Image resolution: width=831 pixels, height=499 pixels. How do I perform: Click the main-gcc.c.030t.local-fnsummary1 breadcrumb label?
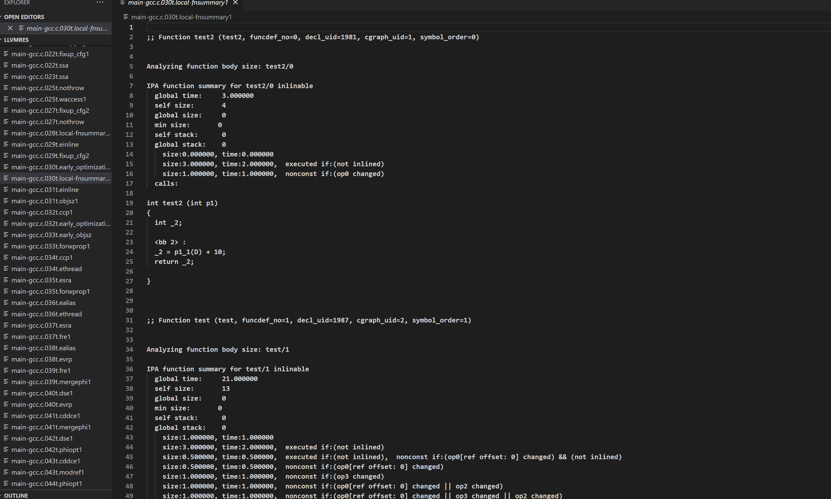181,17
